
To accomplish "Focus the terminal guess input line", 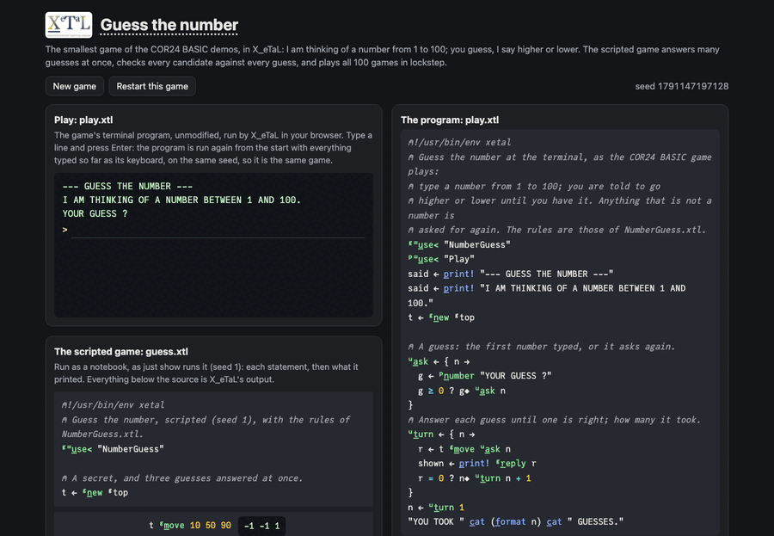I will coord(218,231).
